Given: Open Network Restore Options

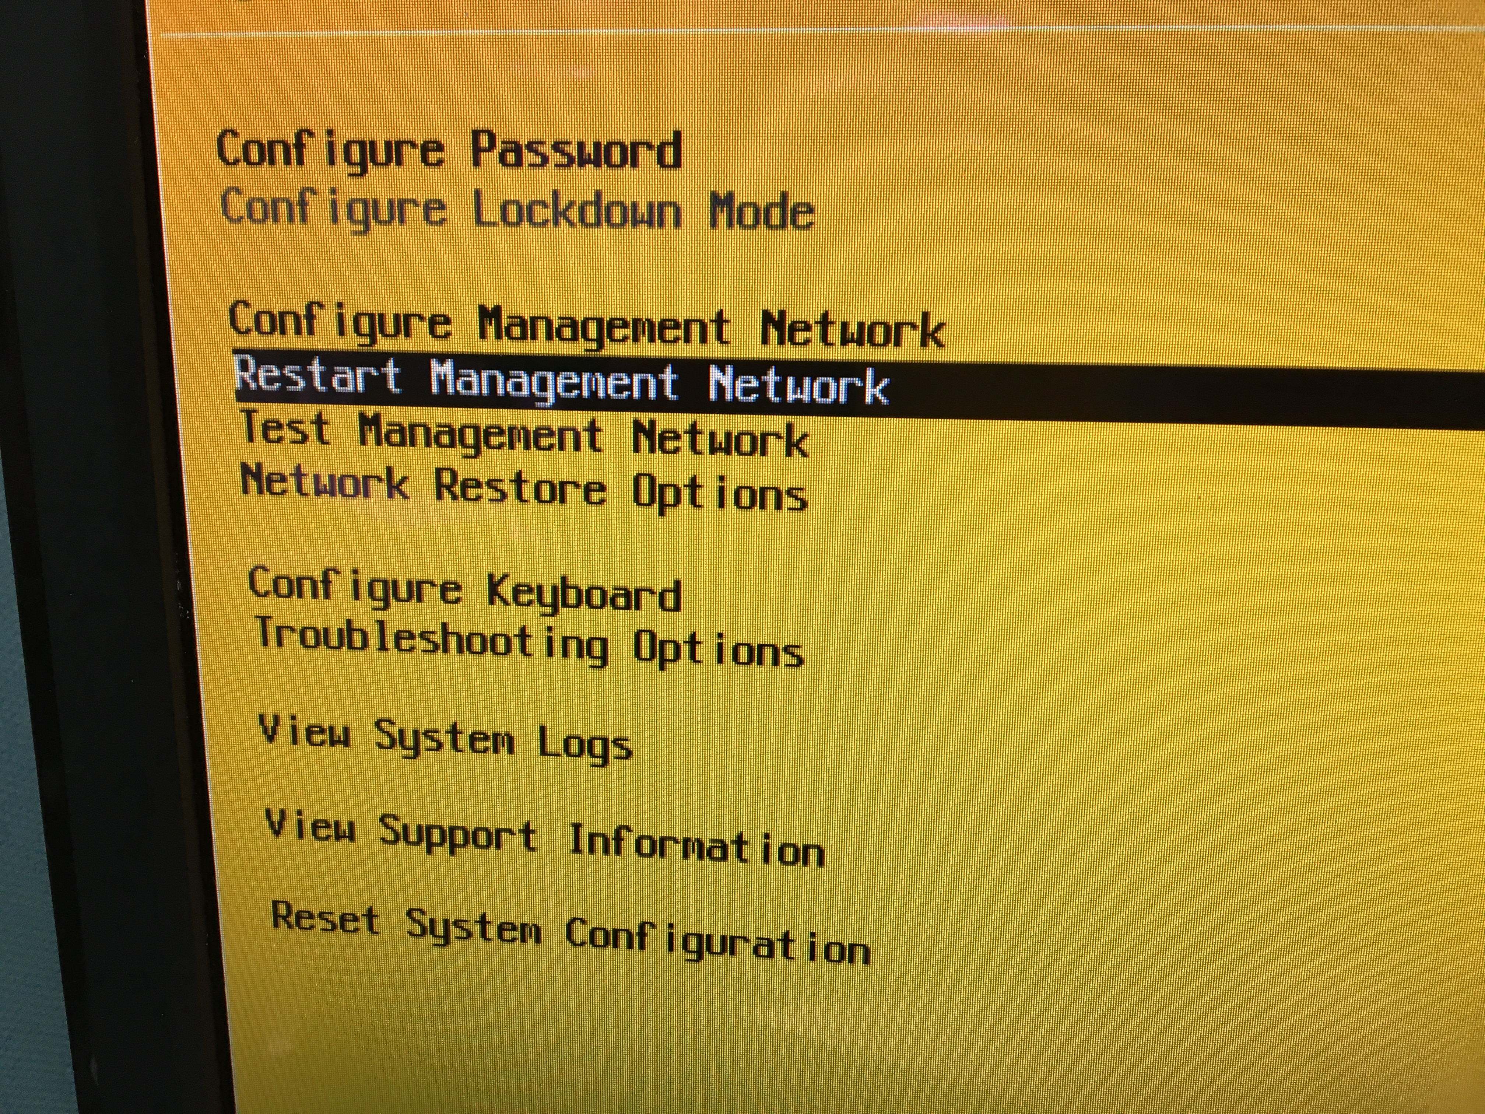Looking at the screenshot, I should (524, 490).
